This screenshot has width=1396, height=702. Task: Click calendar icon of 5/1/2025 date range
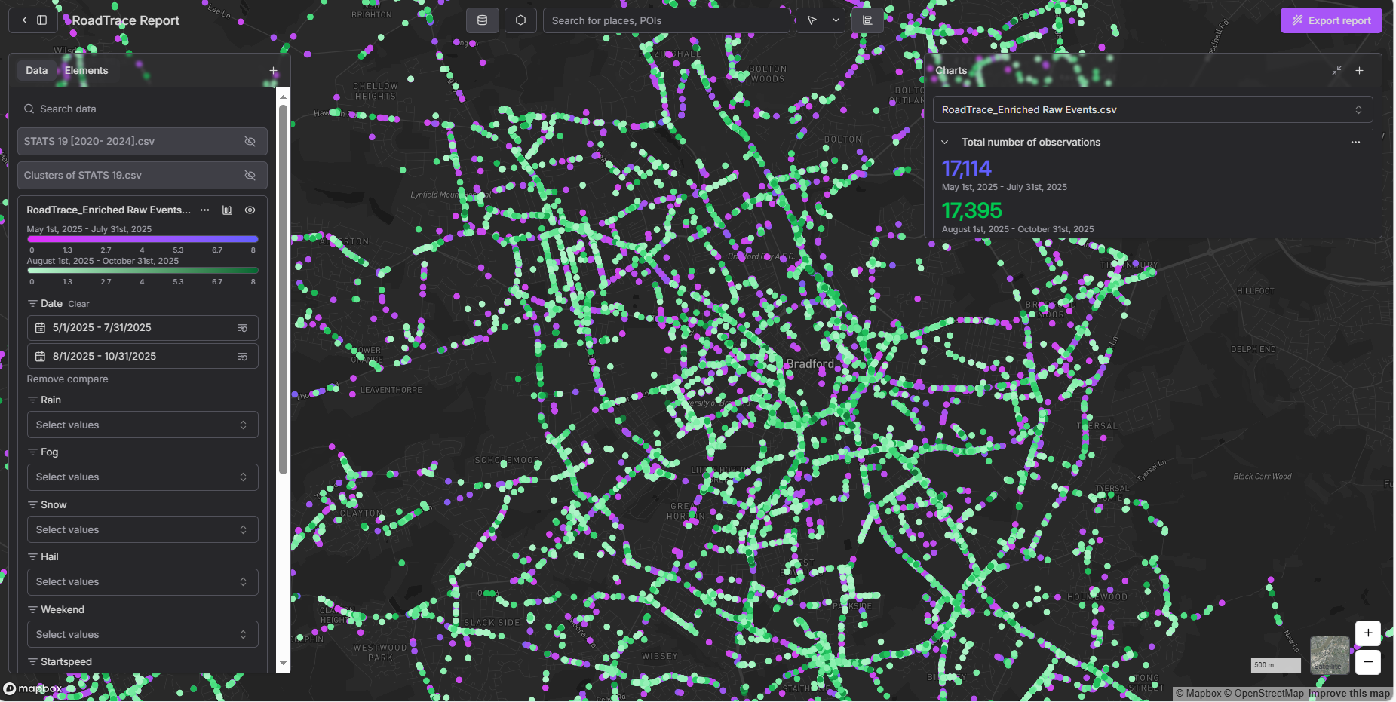(x=41, y=328)
